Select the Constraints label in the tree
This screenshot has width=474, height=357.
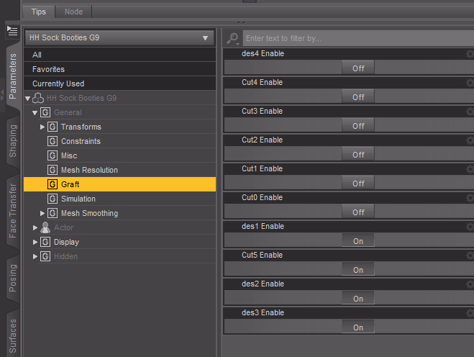tap(81, 141)
